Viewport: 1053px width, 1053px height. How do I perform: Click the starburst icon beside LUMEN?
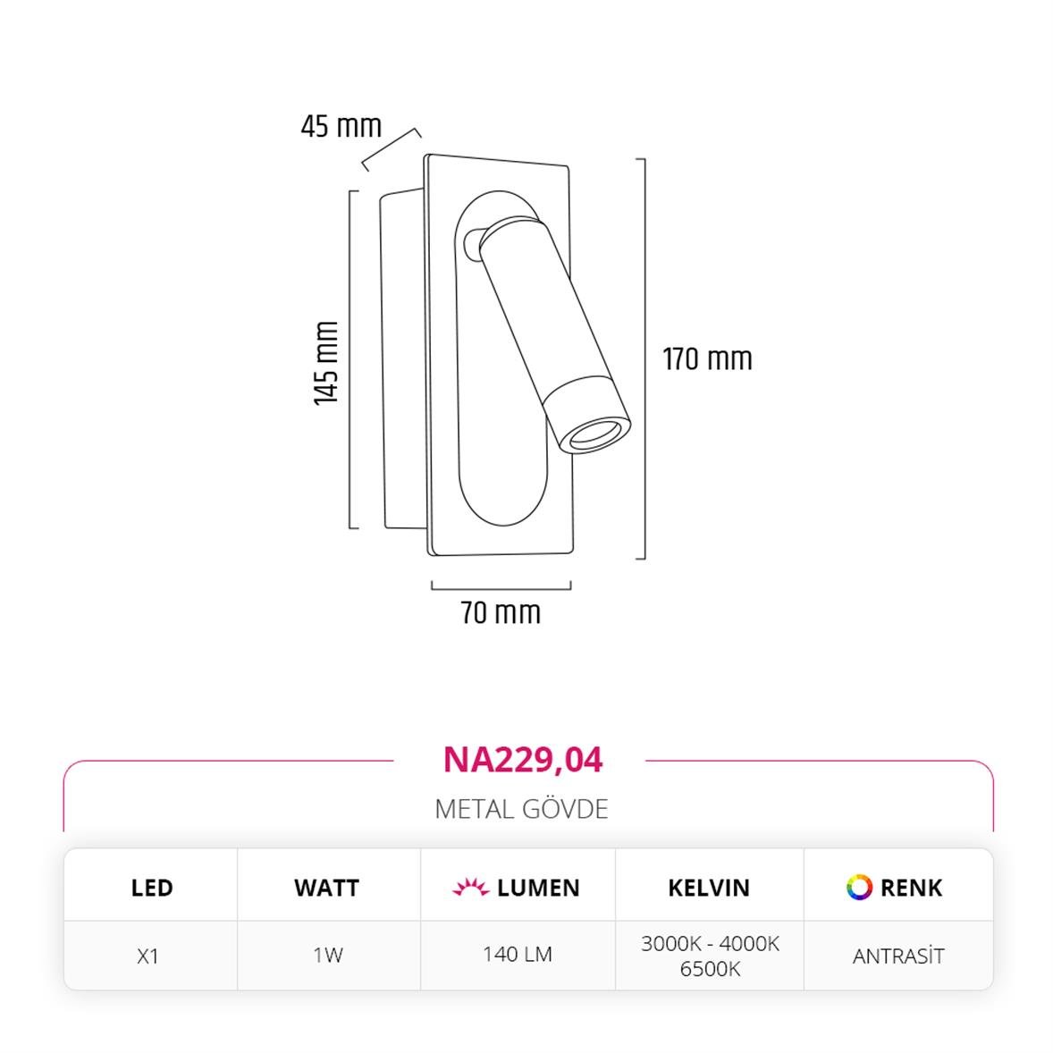(x=470, y=888)
